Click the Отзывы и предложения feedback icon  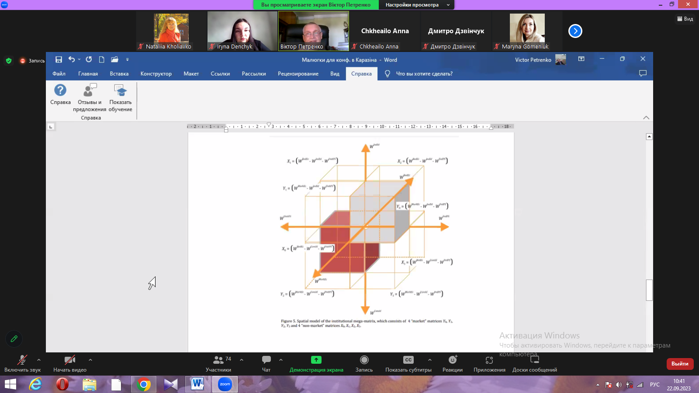click(x=90, y=90)
